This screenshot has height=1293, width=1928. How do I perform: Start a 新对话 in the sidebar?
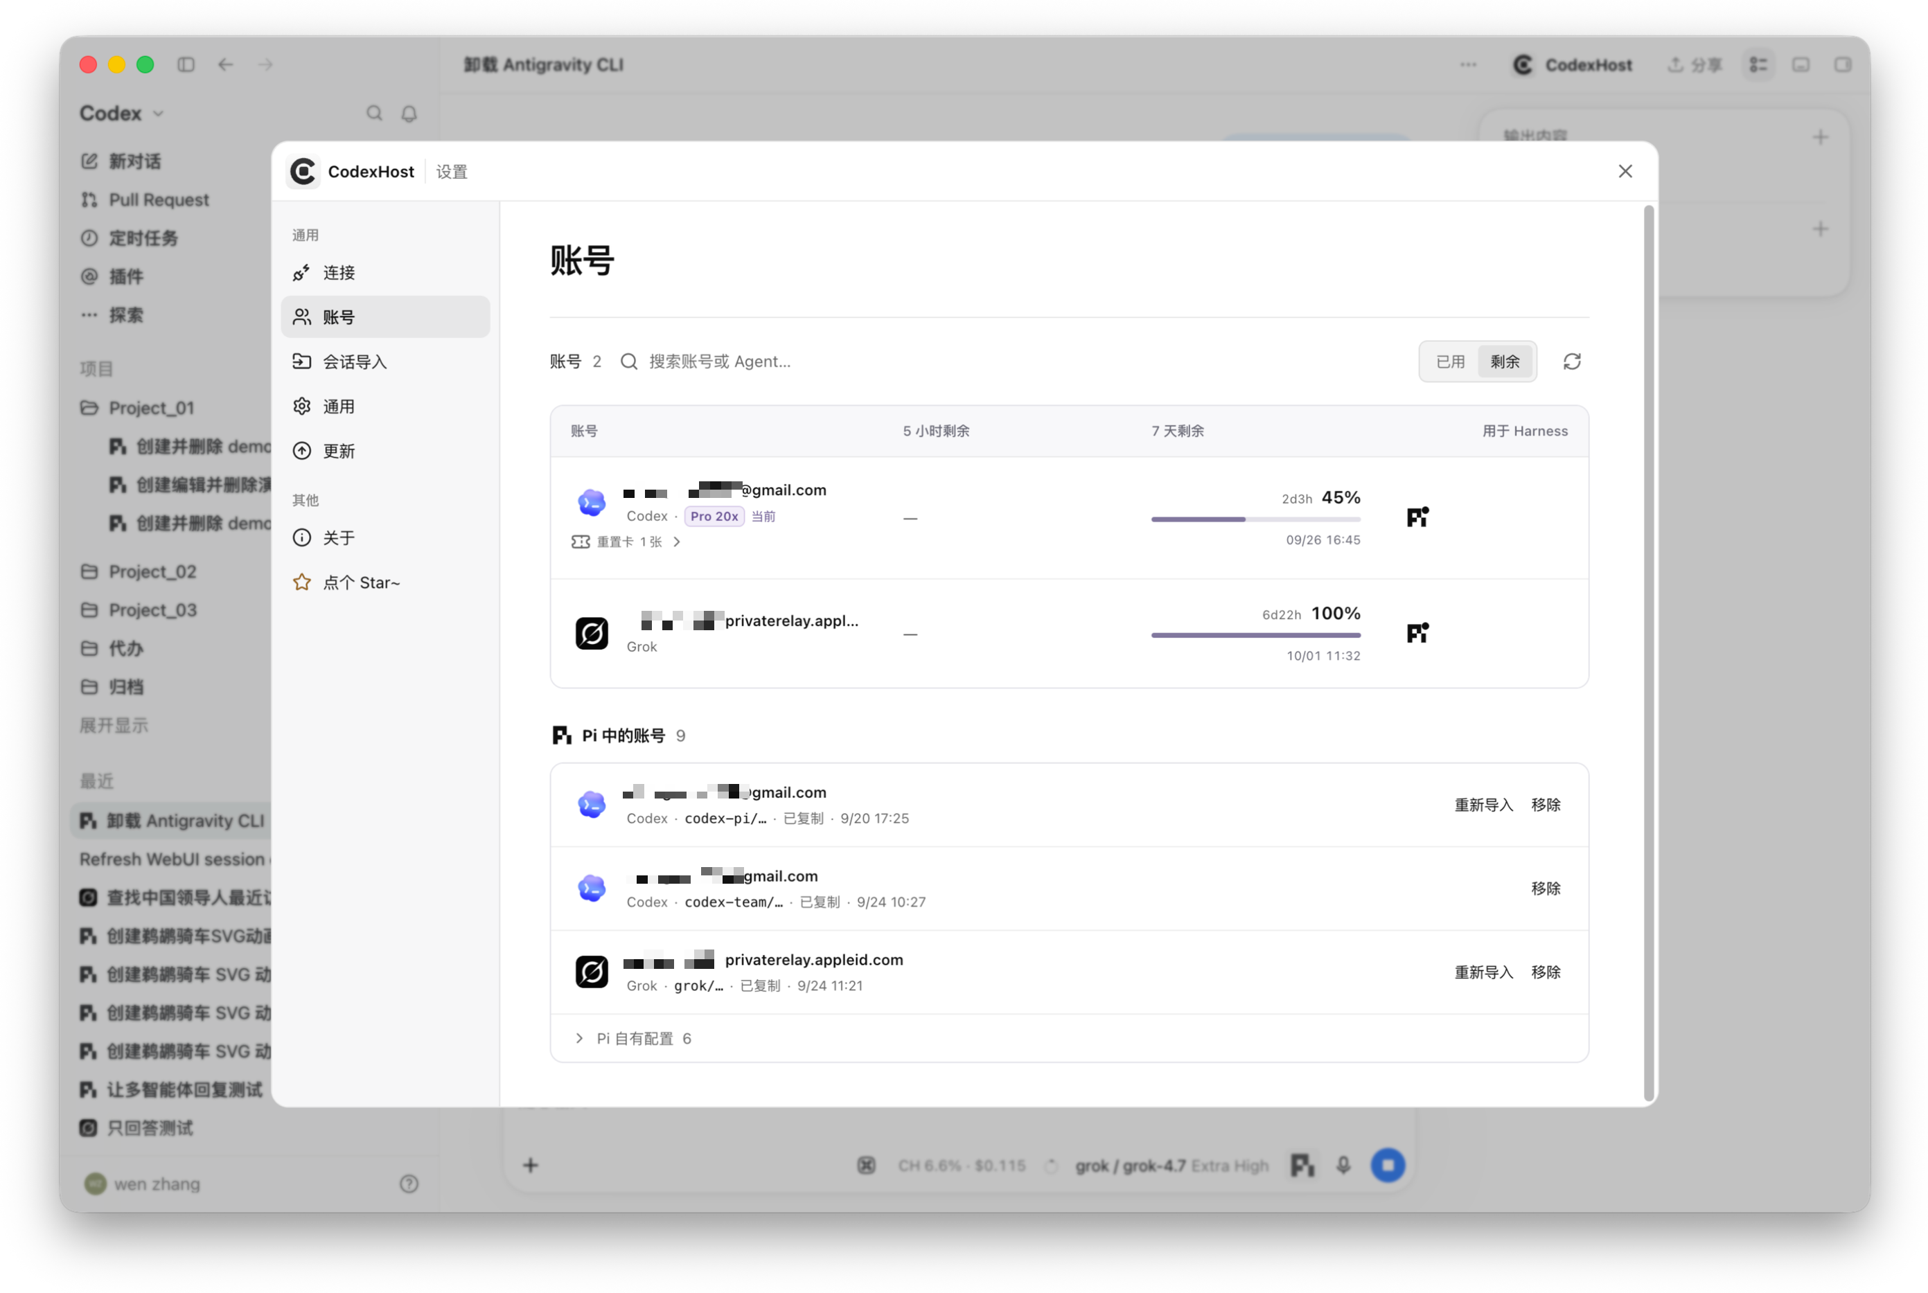tap(121, 161)
